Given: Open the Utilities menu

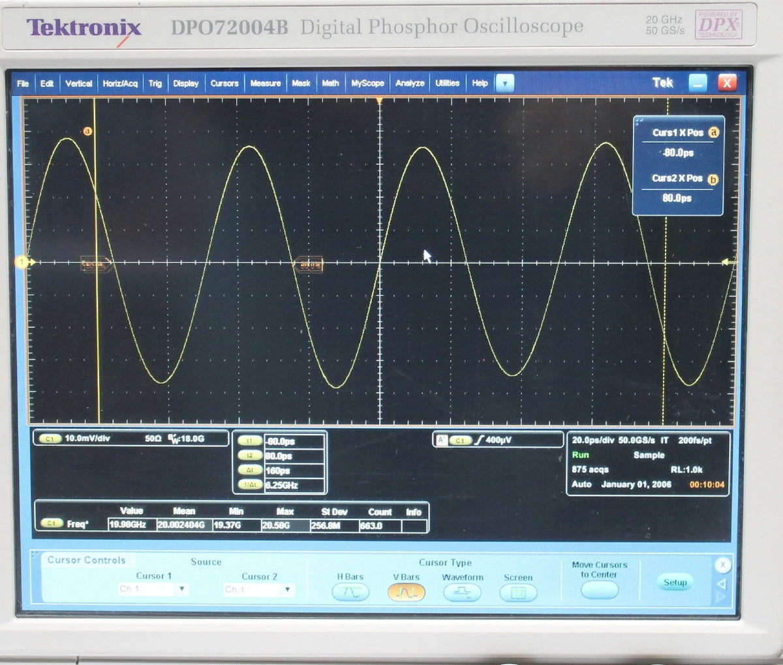Looking at the screenshot, I should (448, 84).
